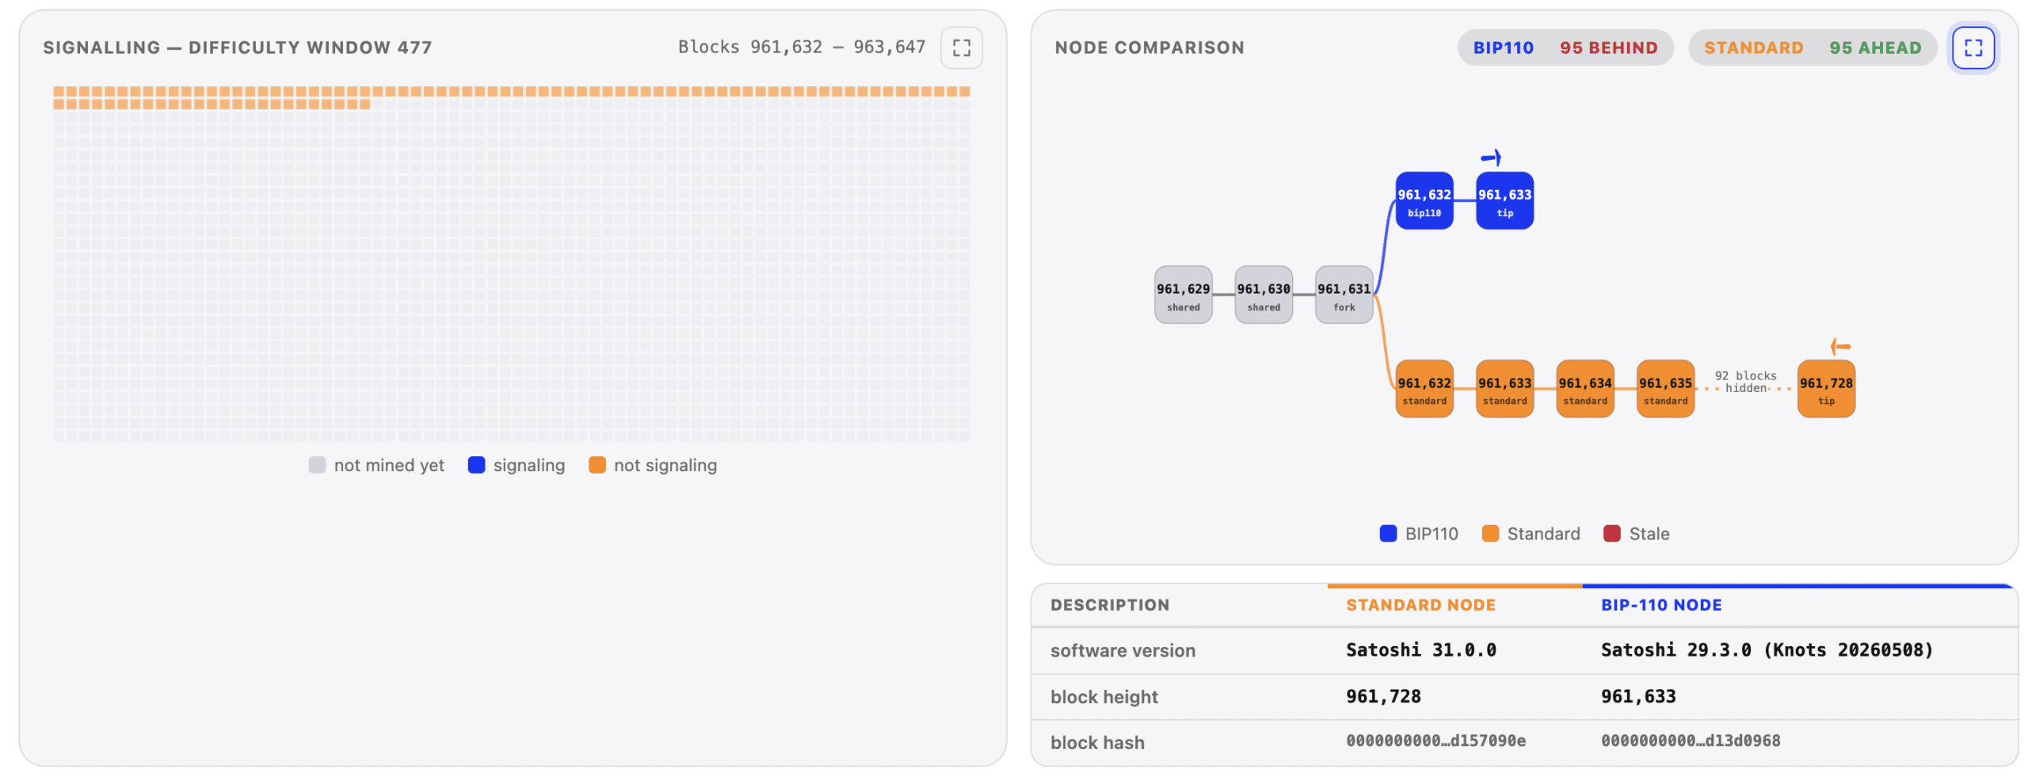
Task: Click the first orange signalling grid square
Action: point(59,92)
